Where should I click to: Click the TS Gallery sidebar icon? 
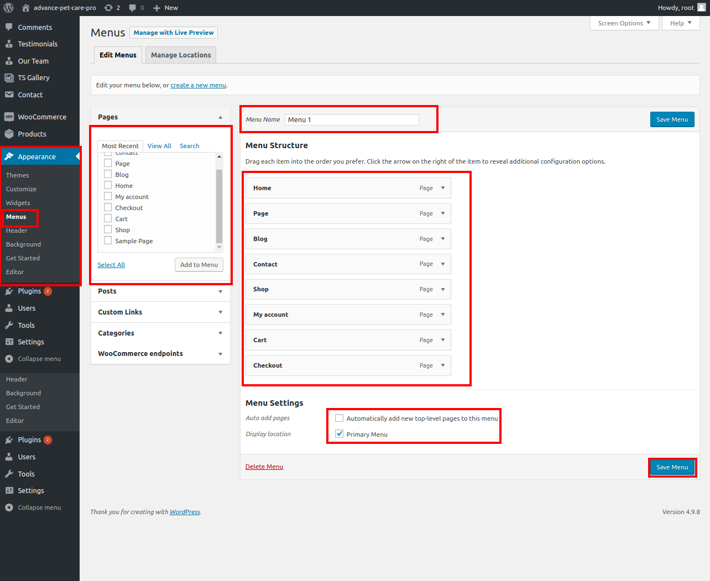[x=9, y=78]
